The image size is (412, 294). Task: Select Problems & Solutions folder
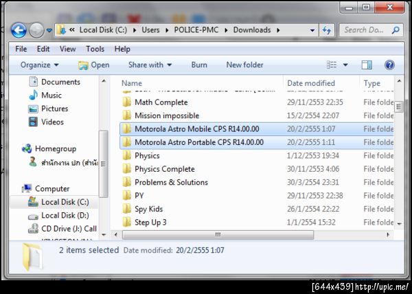(171, 182)
